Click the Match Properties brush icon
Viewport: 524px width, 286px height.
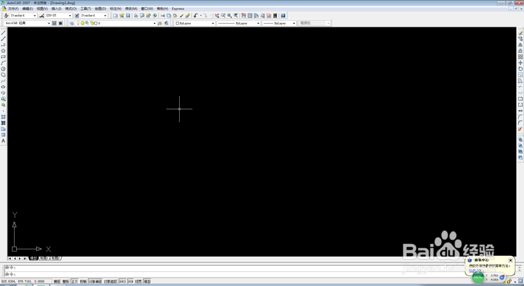(181, 16)
